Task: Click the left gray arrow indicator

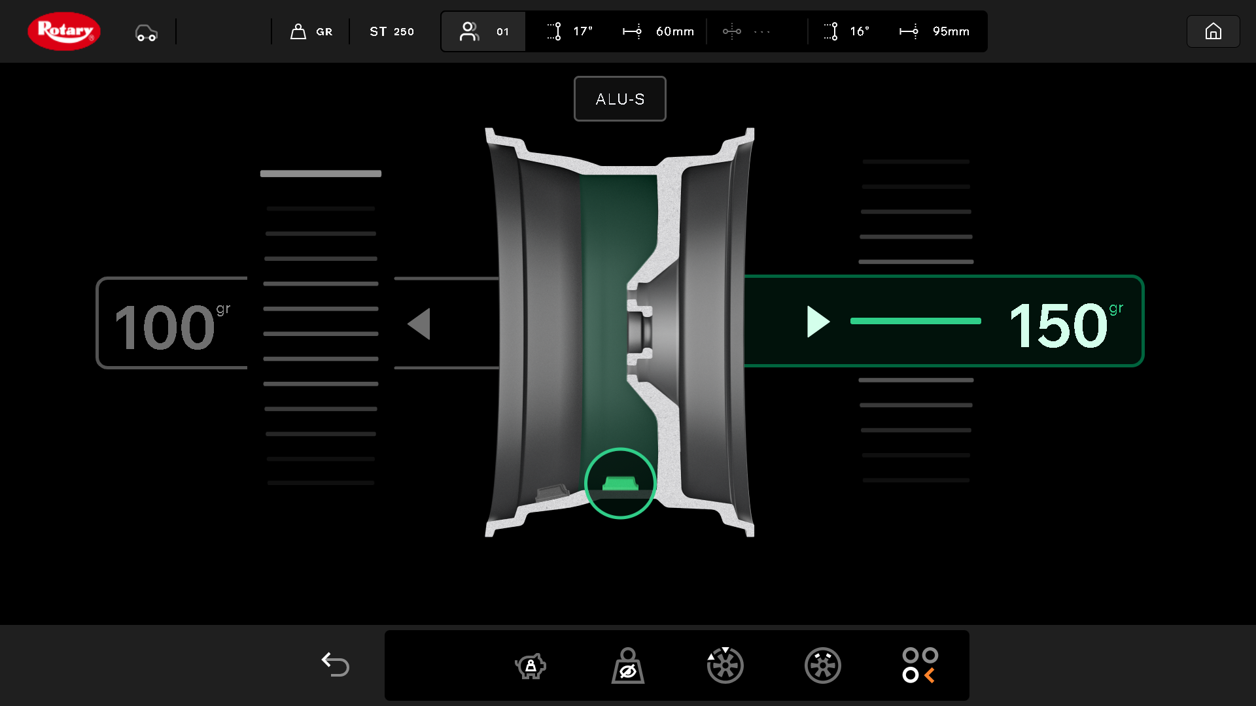Action: [419, 324]
